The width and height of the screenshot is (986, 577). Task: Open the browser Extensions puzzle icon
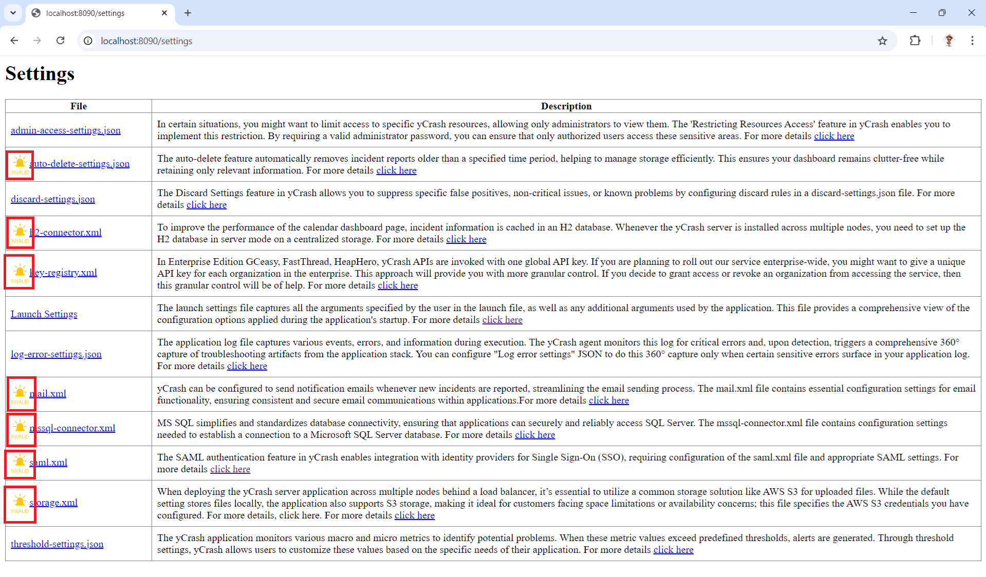[x=915, y=41]
